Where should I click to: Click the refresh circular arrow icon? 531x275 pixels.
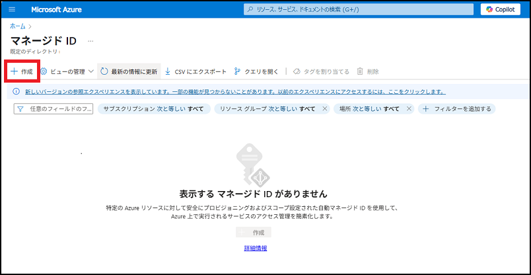tap(104, 71)
